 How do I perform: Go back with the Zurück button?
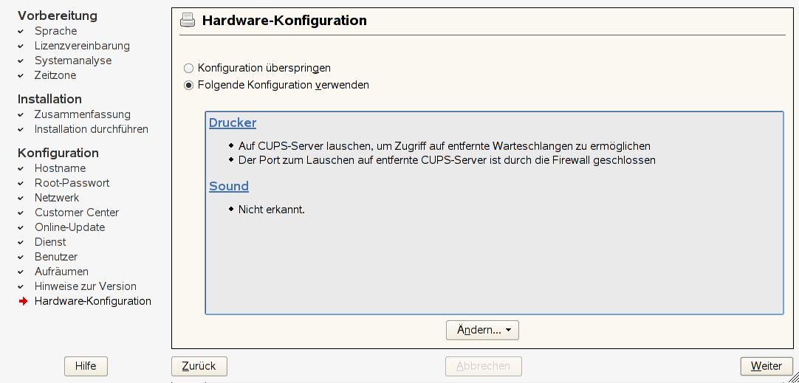pyautogui.click(x=199, y=366)
